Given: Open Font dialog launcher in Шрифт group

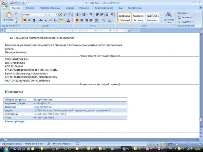Looking at the screenshot, I should click(x=72, y=25).
